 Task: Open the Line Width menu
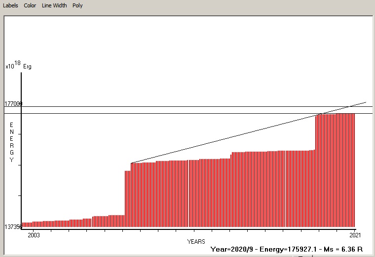pyautogui.click(x=54, y=5)
